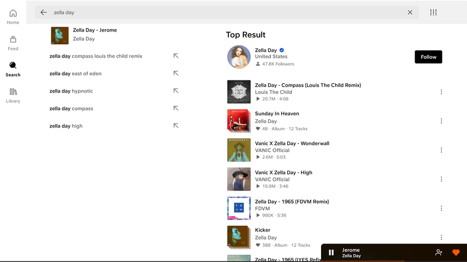
Task: Toggle the orange like heart in player
Action: (456, 253)
